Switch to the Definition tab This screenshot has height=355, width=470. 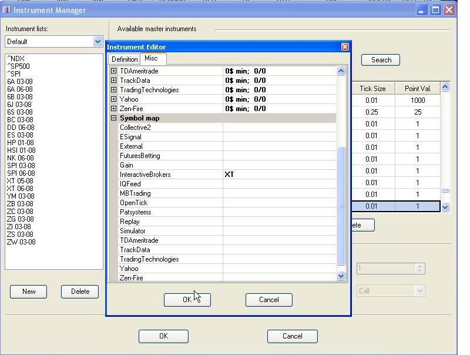(125, 59)
